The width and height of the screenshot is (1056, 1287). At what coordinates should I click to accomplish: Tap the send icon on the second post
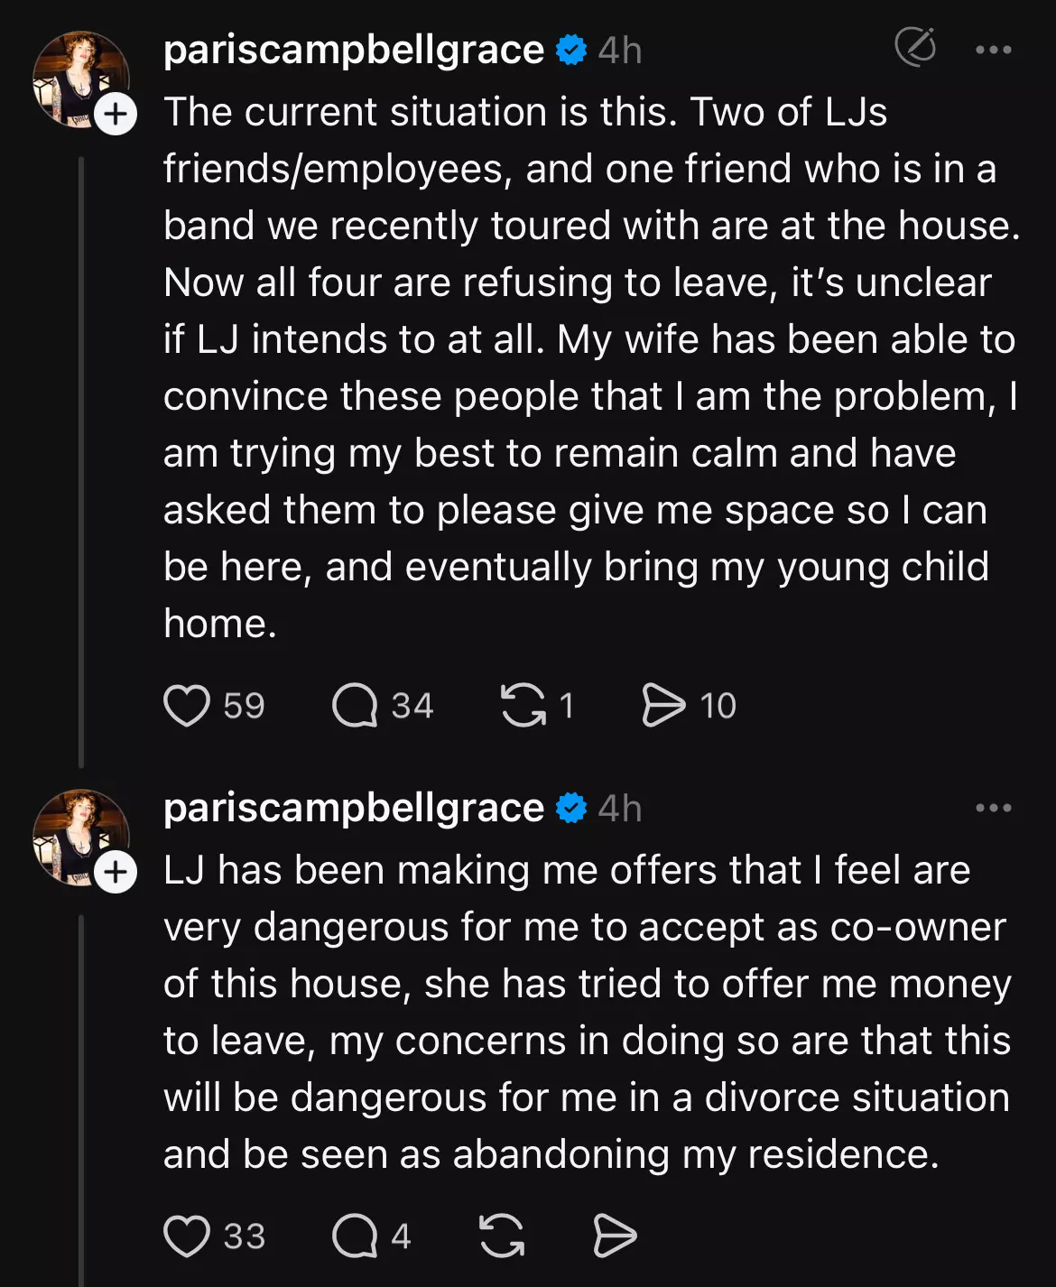tap(615, 1236)
